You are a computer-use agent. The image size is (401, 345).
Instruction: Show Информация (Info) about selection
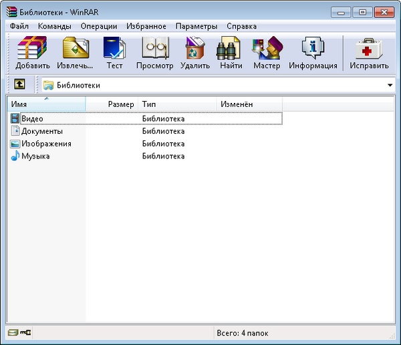313,48
